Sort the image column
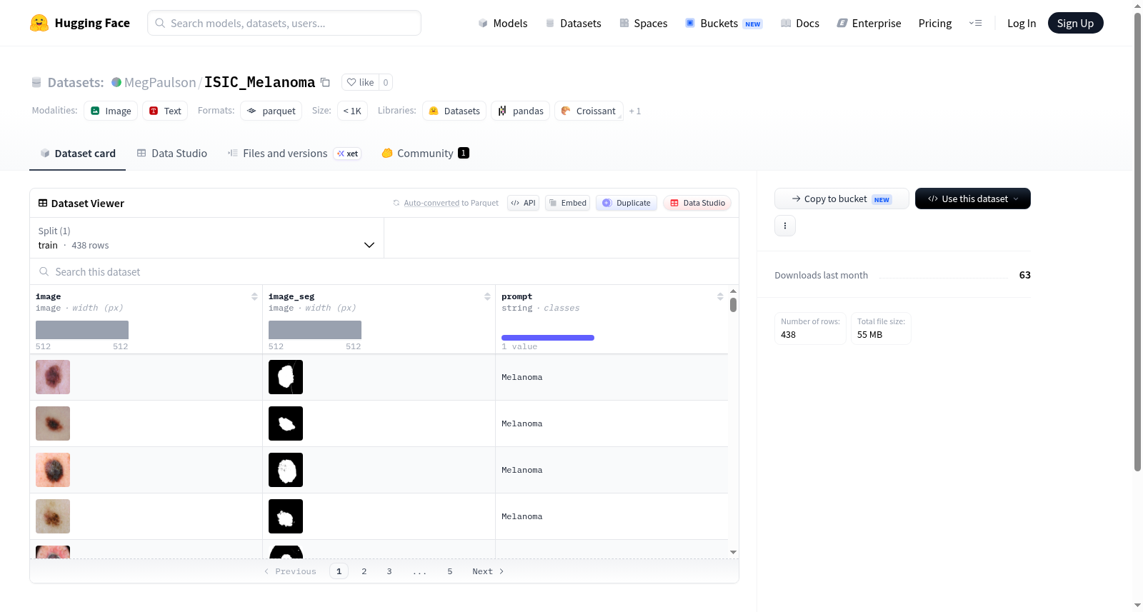The image size is (1143, 612). [x=254, y=296]
